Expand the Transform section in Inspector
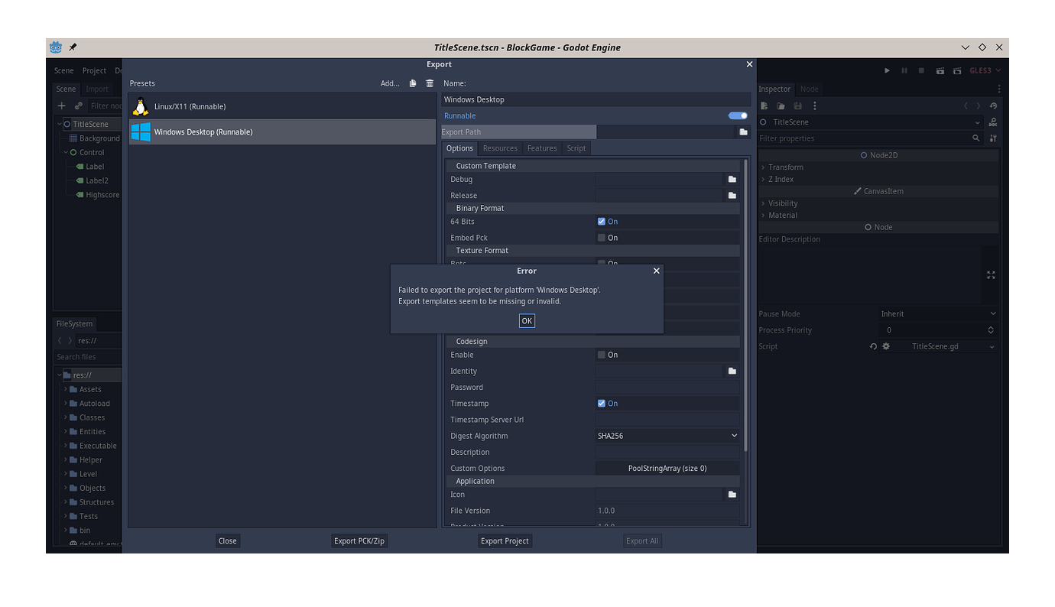This screenshot has height=607, width=1055. tap(783, 167)
